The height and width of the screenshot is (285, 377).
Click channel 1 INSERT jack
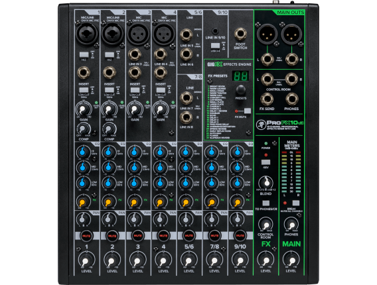[84, 72]
